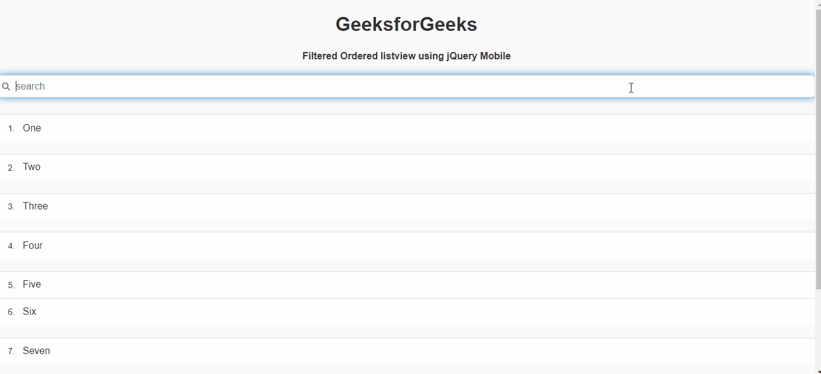The image size is (821, 374).
Task: Click the numeral 6. list marker
Action: [x=12, y=312]
